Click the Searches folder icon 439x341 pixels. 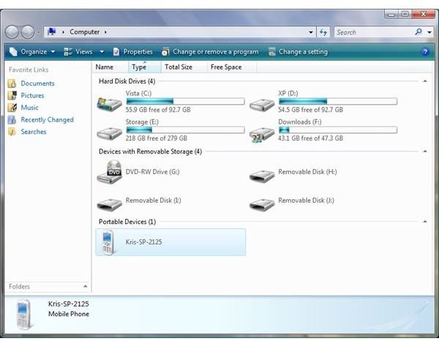coord(12,132)
